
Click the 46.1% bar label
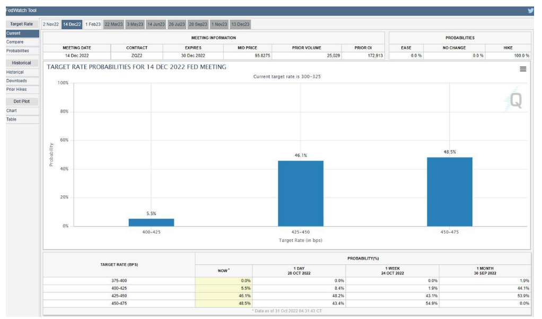(301, 156)
